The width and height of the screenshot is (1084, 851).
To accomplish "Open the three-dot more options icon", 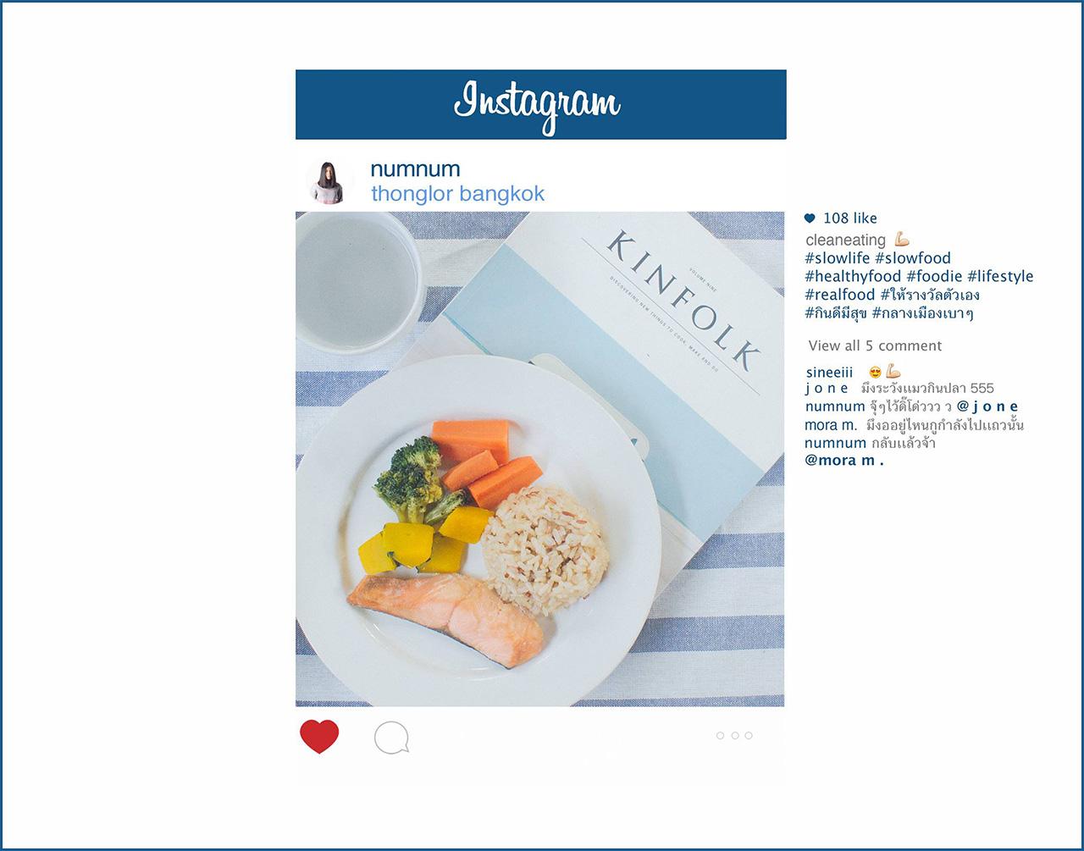I will 734,735.
